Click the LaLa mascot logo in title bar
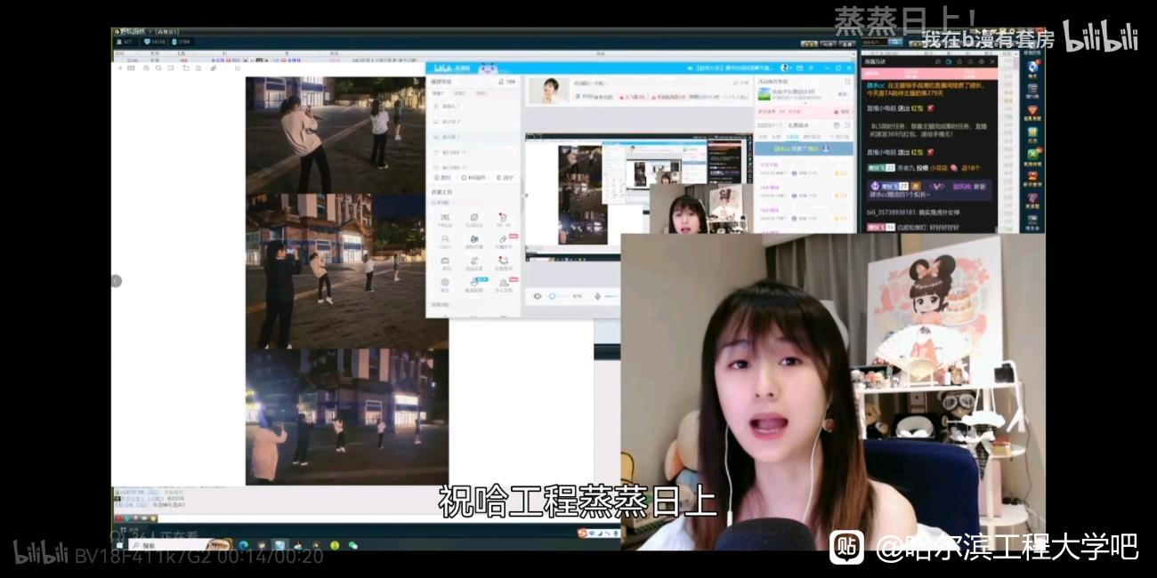The image size is (1157, 578). [x=487, y=68]
